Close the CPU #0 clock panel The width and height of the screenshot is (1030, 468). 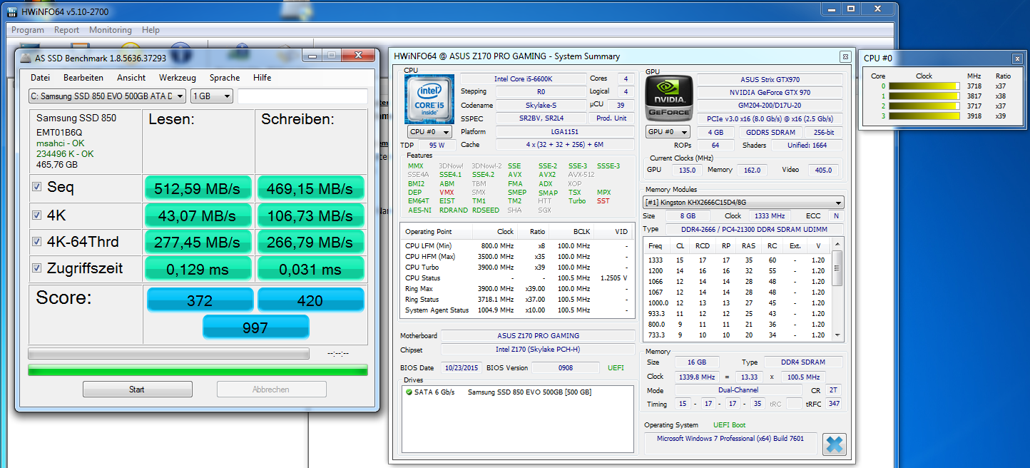tap(1017, 59)
